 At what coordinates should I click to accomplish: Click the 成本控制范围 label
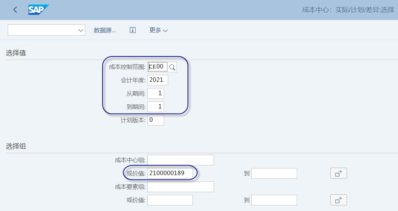tap(127, 67)
